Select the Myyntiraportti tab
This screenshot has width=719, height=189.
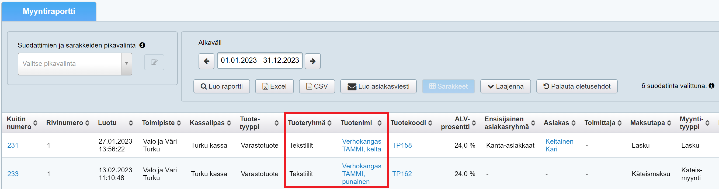point(49,12)
